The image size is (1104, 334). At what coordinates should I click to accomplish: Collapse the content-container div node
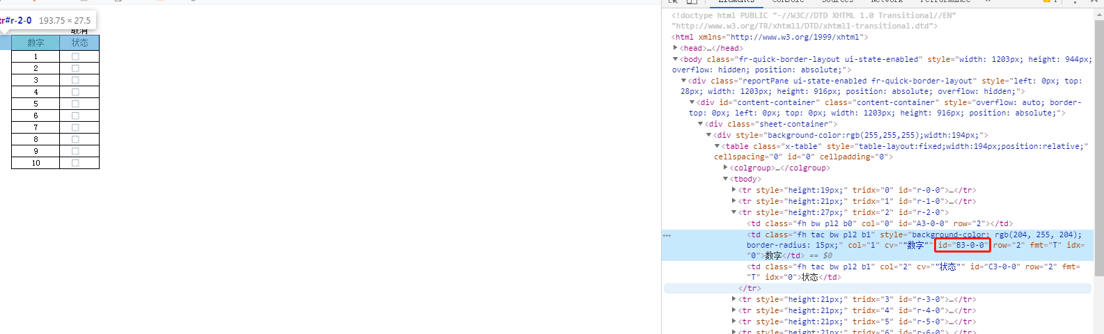[x=692, y=102]
